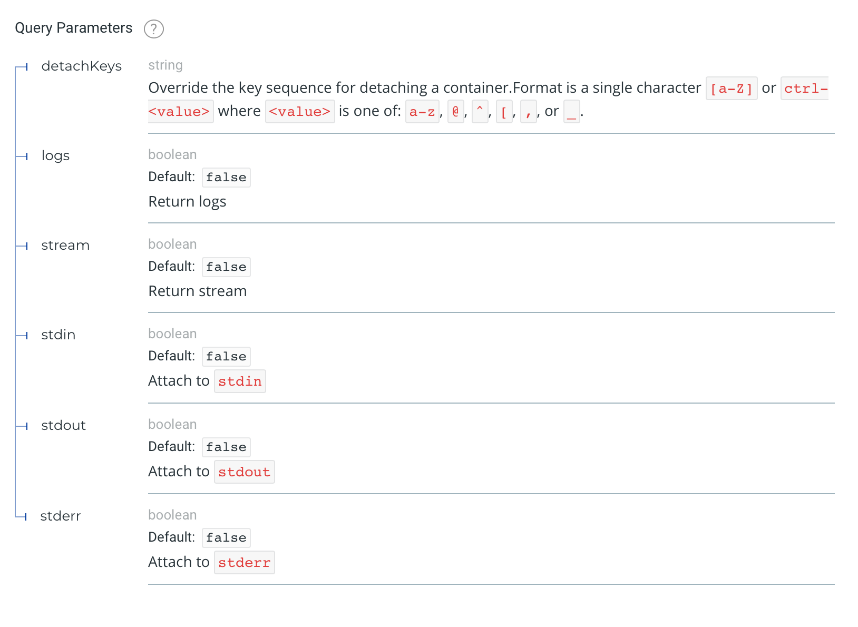Click the red stderr code tag

coord(244,563)
